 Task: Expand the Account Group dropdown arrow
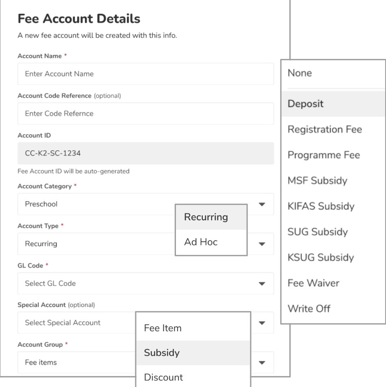[262, 363]
